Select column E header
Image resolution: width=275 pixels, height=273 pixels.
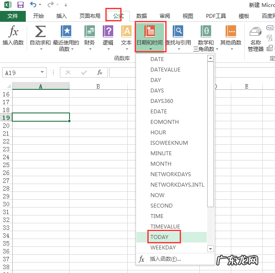[x=247, y=86]
